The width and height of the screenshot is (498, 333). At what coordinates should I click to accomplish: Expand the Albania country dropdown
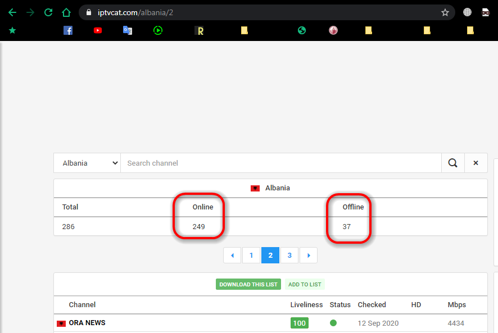pyautogui.click(x=87, y=163)
